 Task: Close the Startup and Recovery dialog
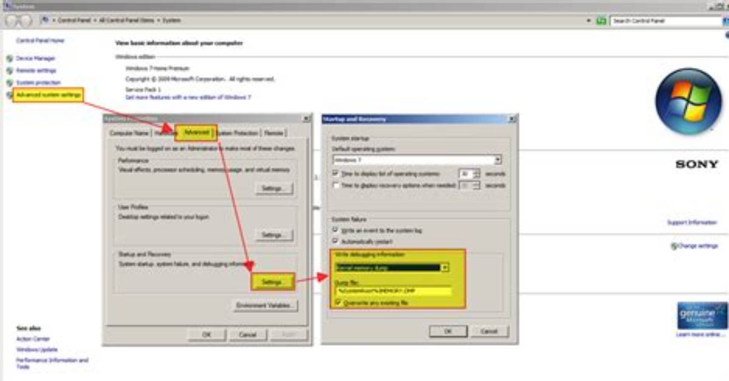pos(512,118)
